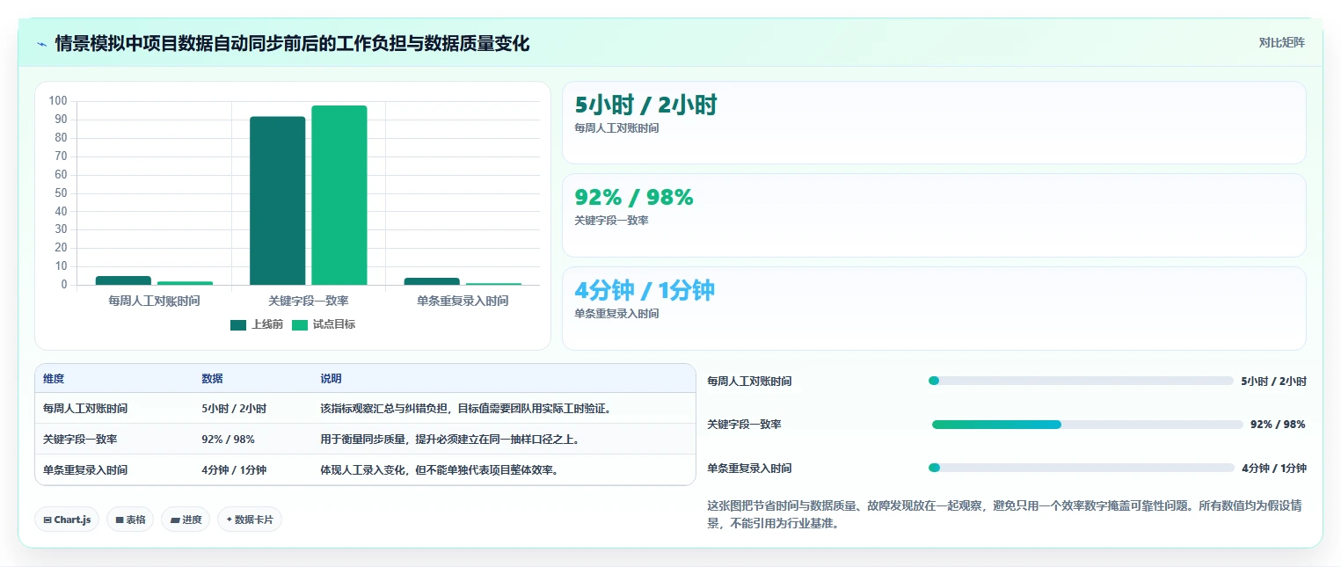Click the 关键字段一致率 caption in the data card
This screenshot has height=567, width=1341.
point(611,221)
